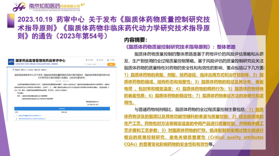Click the breadcrumb navigation path text
The image size is (279, 156).
30,70
